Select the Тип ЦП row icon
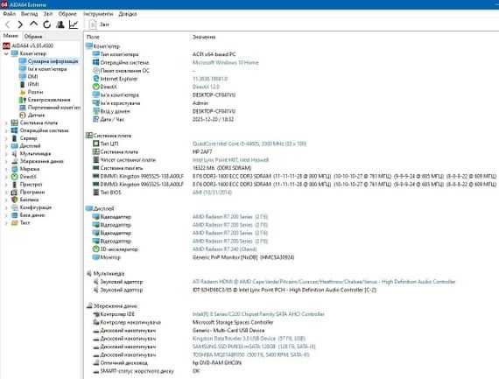Image resolution: width=499 pixels, height=379 pixels. (x=95, y=144)
